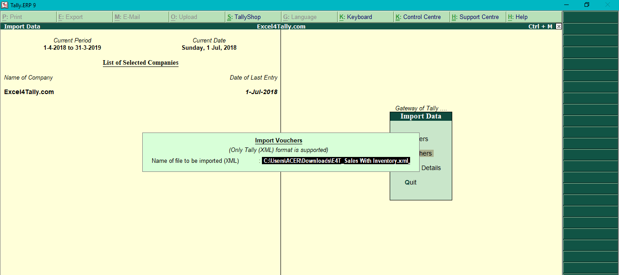Click 'Date of Last Entry' column header
The image size is (619, 275).
tap(254, 78)
